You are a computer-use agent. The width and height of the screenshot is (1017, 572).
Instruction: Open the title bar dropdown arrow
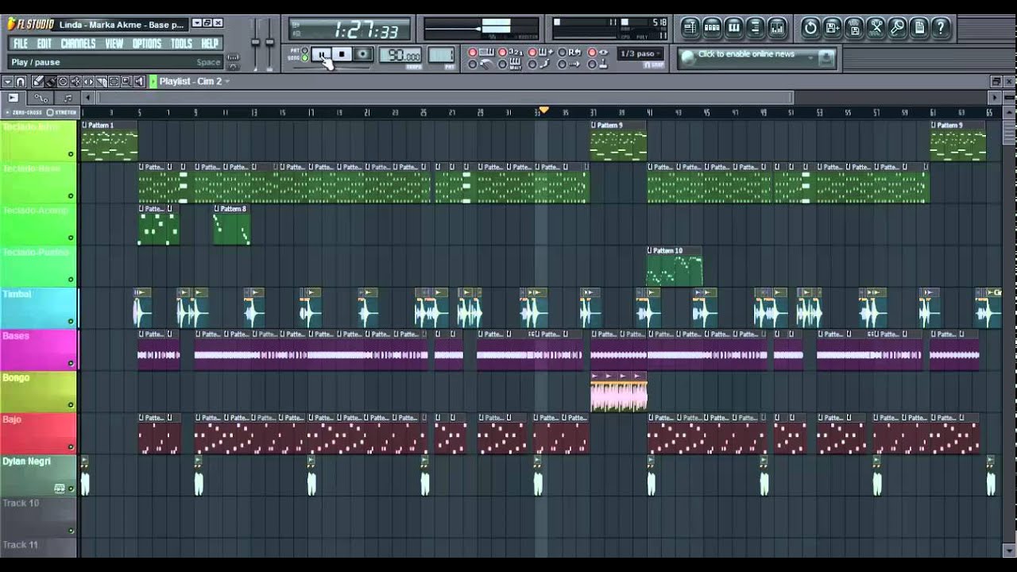(x=196, y=23)
